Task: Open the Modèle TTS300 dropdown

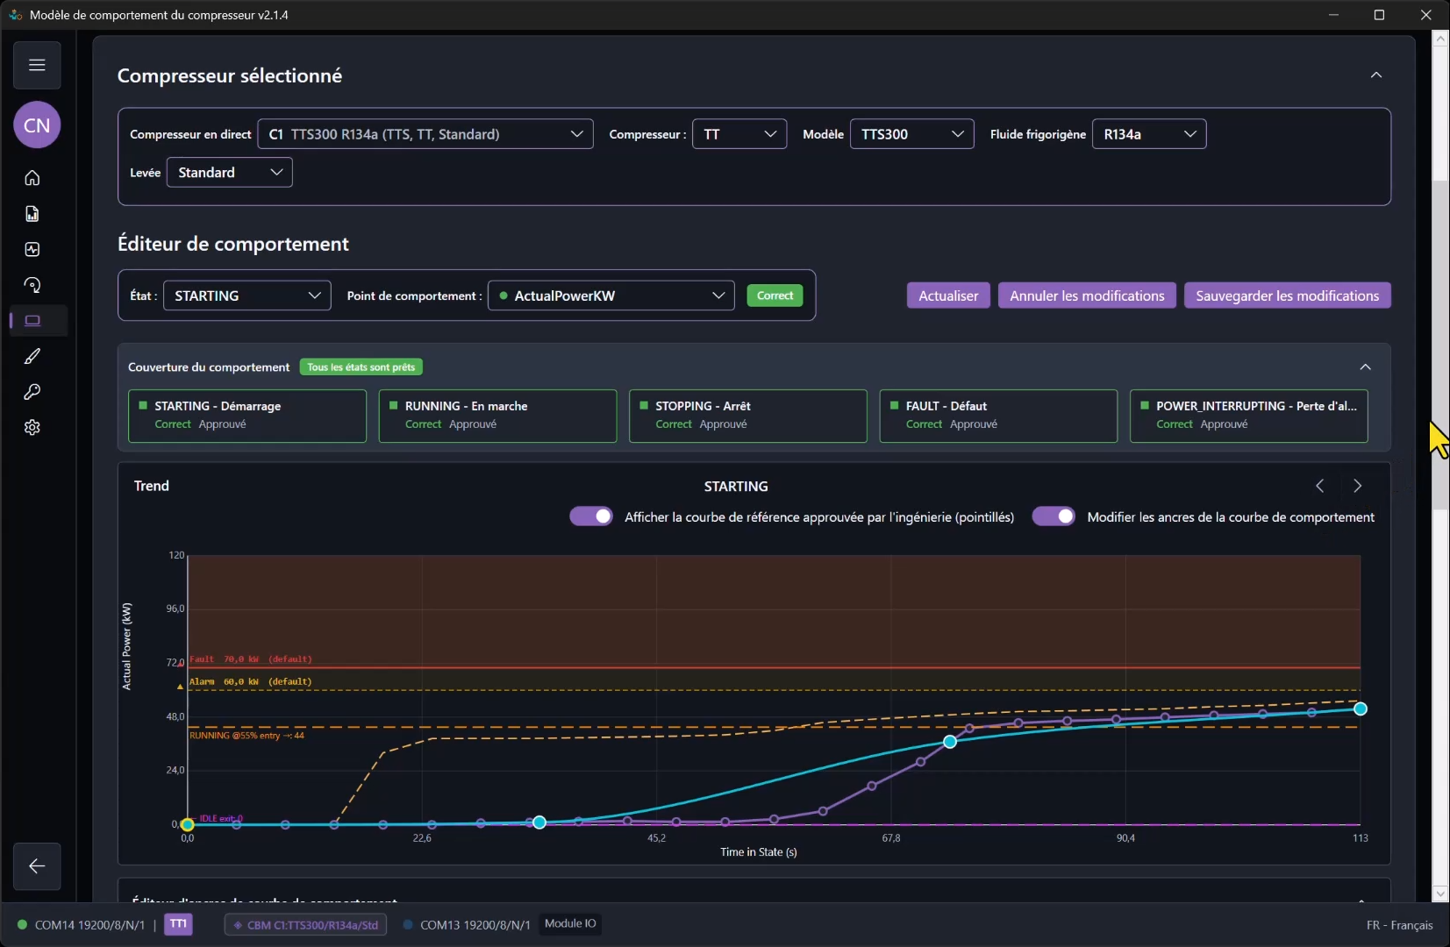Action: click(912, 134)
